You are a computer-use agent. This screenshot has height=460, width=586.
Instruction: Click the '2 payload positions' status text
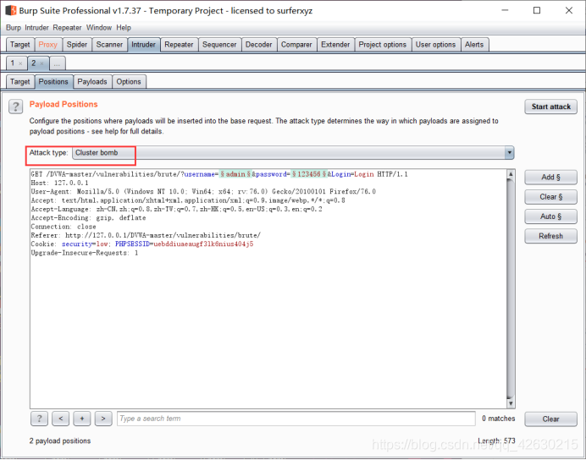pos(60,441)
